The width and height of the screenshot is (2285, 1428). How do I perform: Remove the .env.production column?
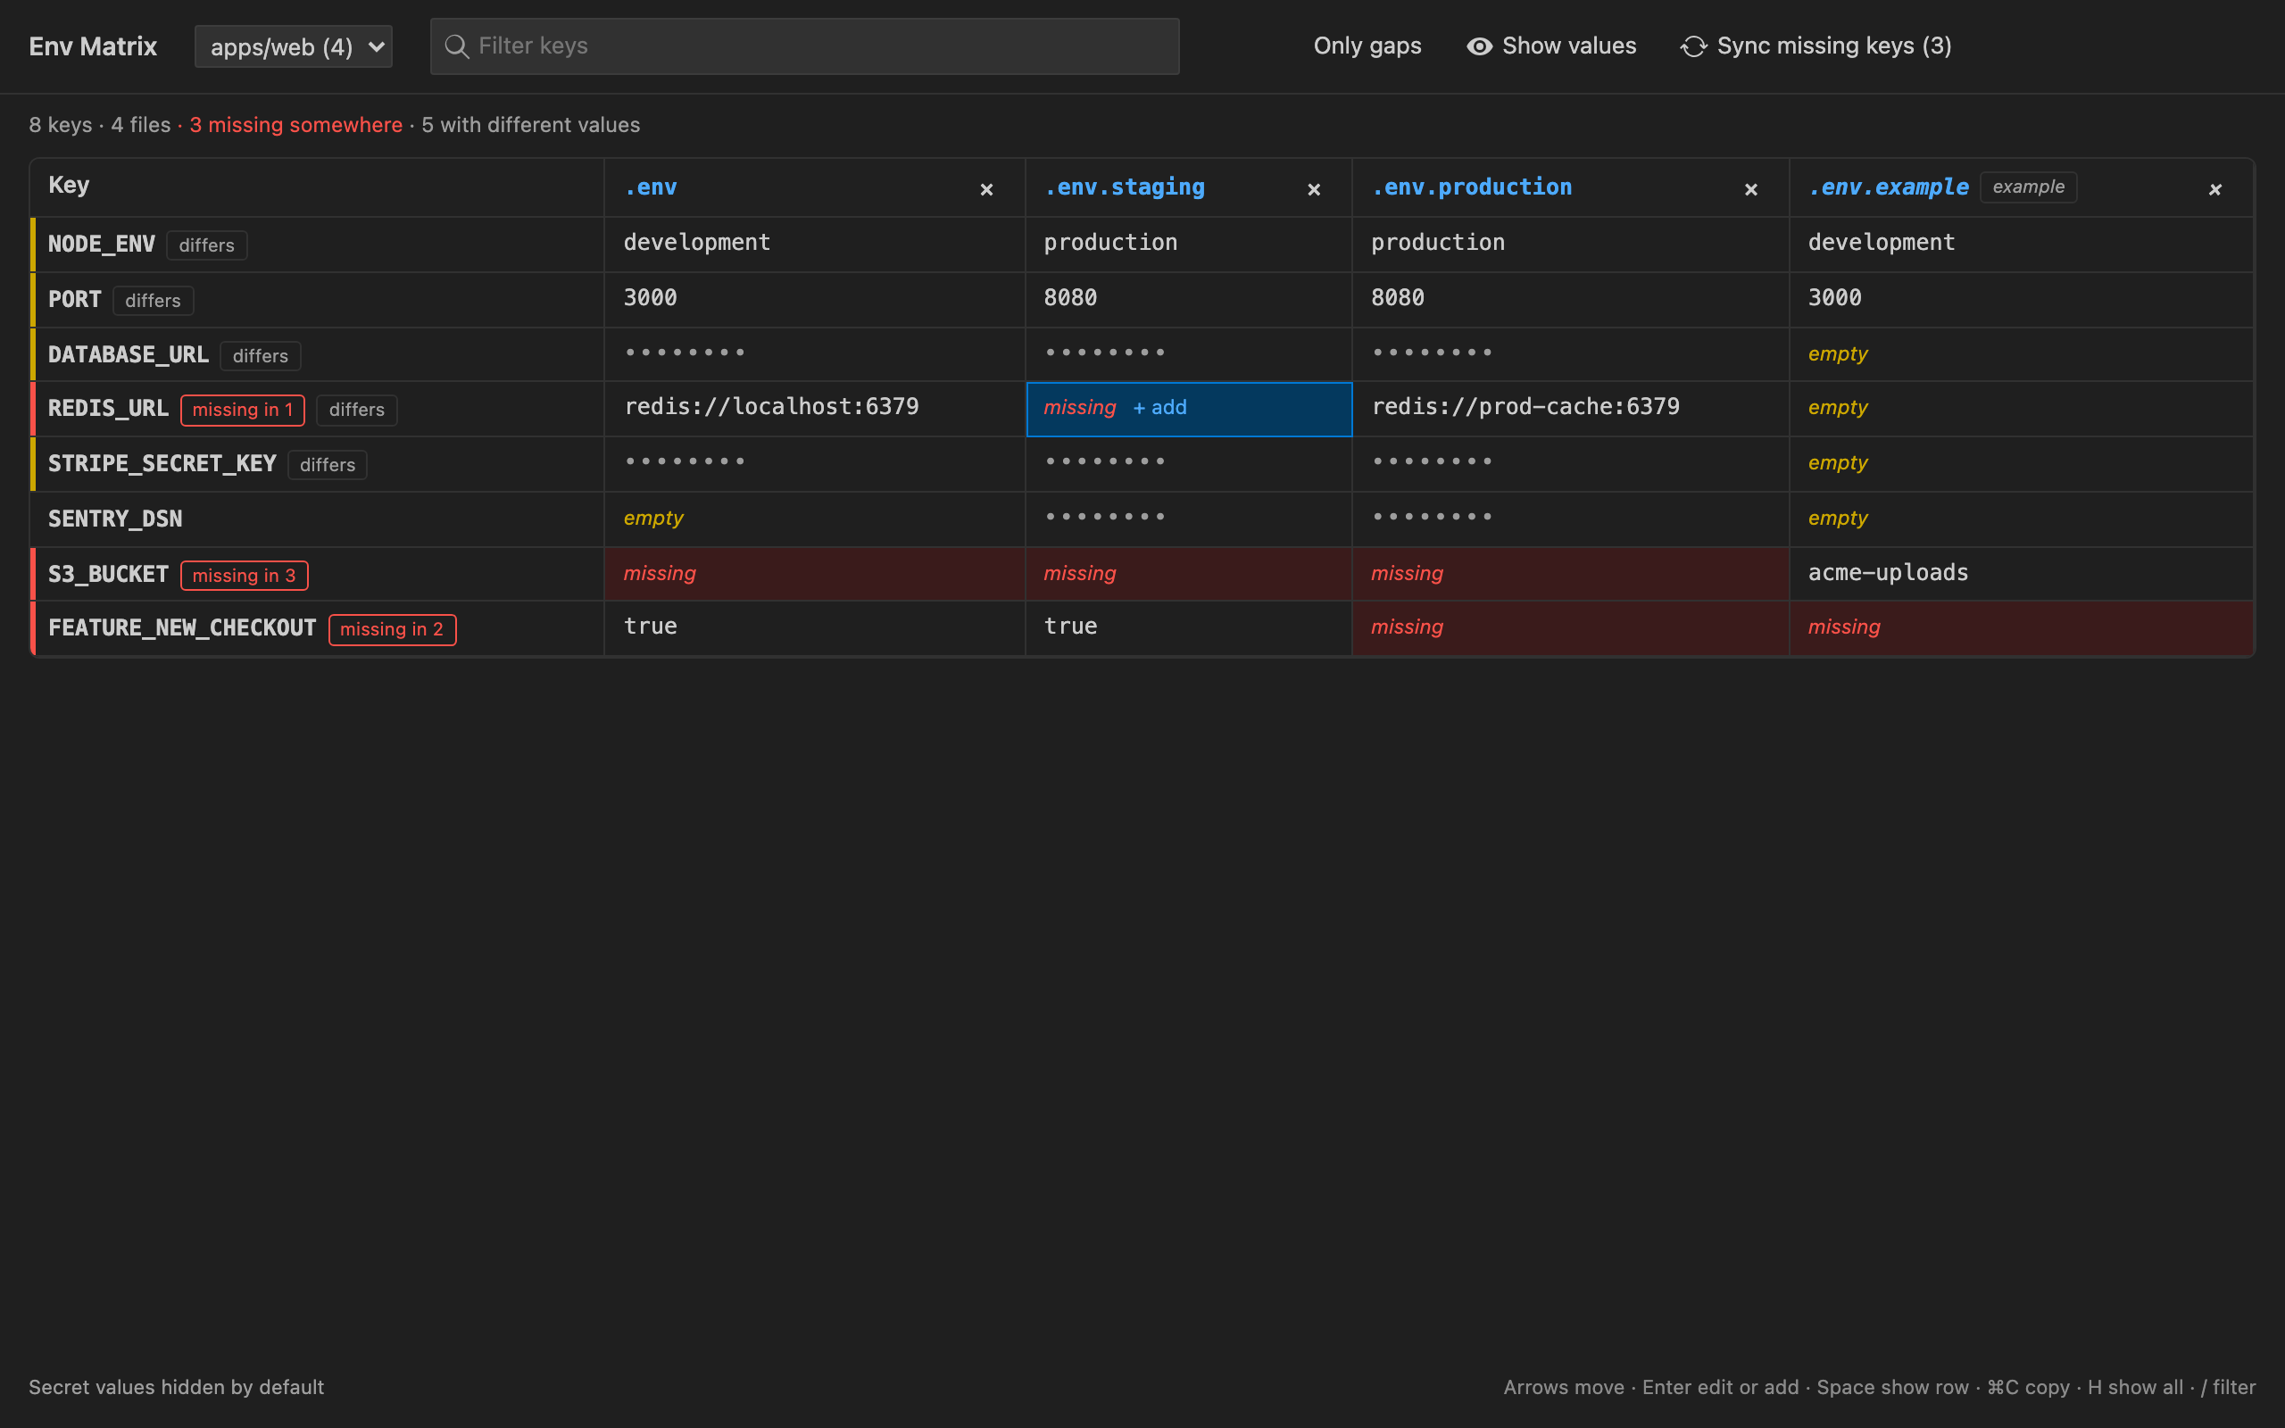[1750, 190]
